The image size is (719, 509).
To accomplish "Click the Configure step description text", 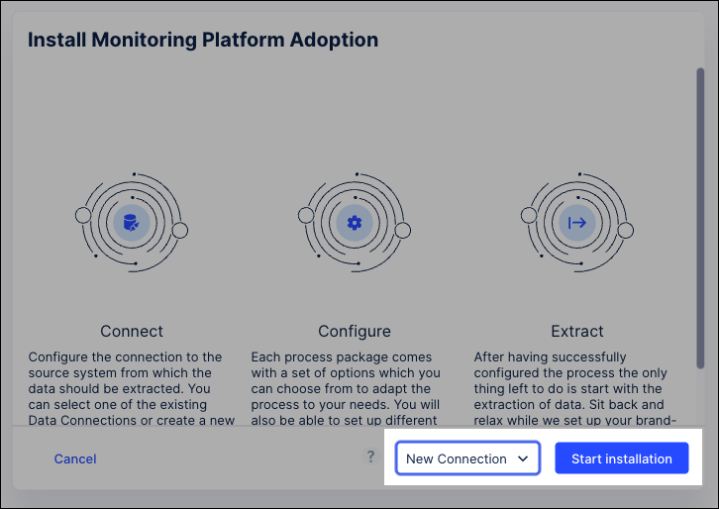I will pos(354,388).
